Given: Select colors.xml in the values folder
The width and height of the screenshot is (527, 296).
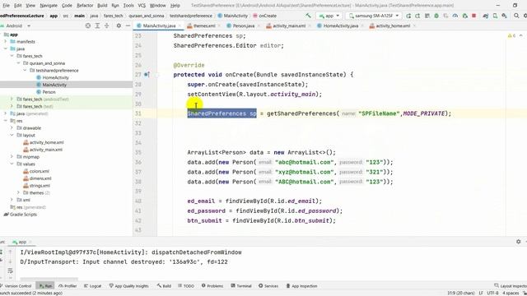Looking at the screenshot, I should point(36,171).
